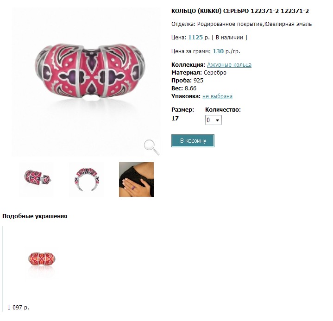Expand the Количество quantity dropdown
This screenshot has width=333, height=321.
pos(214,120)
